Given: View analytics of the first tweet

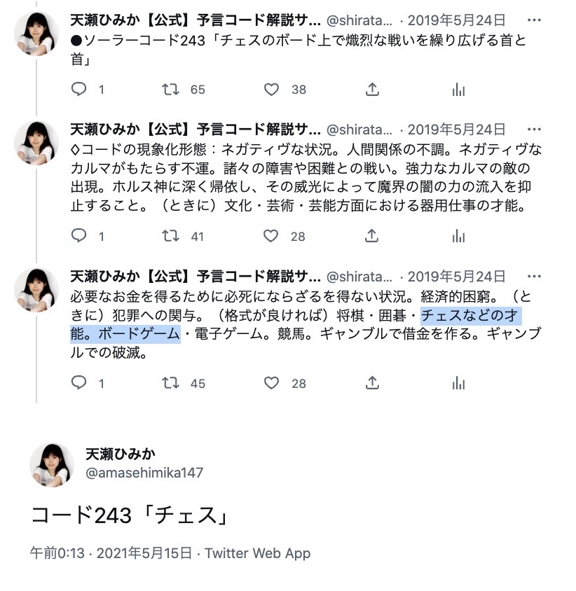Looking at the screenshot, I should (x=458, y=90).
